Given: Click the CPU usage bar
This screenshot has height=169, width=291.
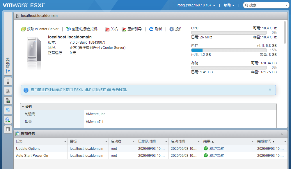Looking at the screenshot, I should click(229, 33).
